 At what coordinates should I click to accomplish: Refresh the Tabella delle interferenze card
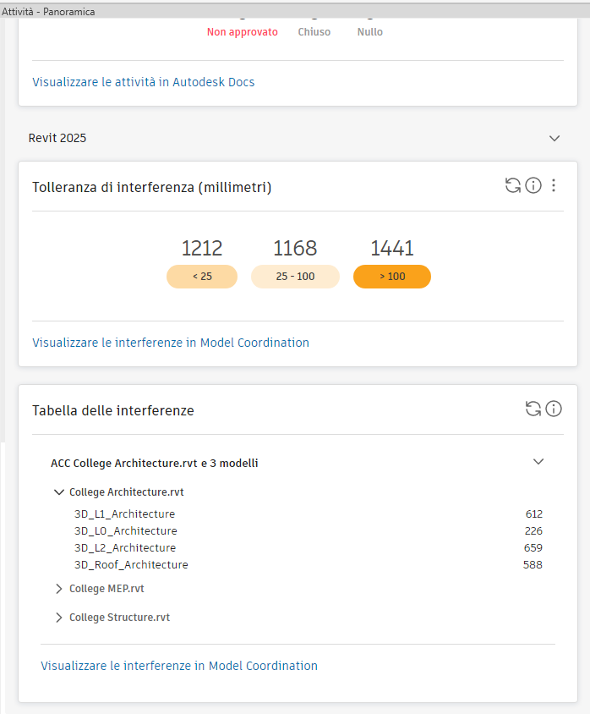tap(533, 409)
